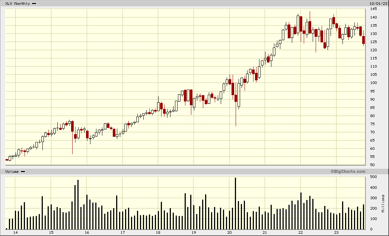Open the ©BigCharts.com watermark link
The image size is (389, 236).
[x=347, y=171]
